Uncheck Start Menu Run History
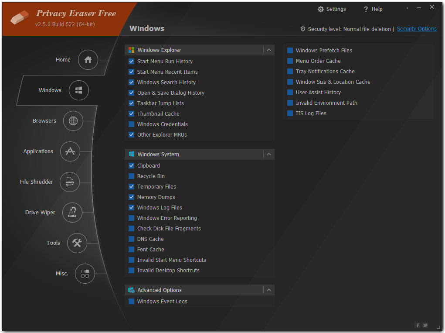The image size is (445, 333). tap(131, 62)
